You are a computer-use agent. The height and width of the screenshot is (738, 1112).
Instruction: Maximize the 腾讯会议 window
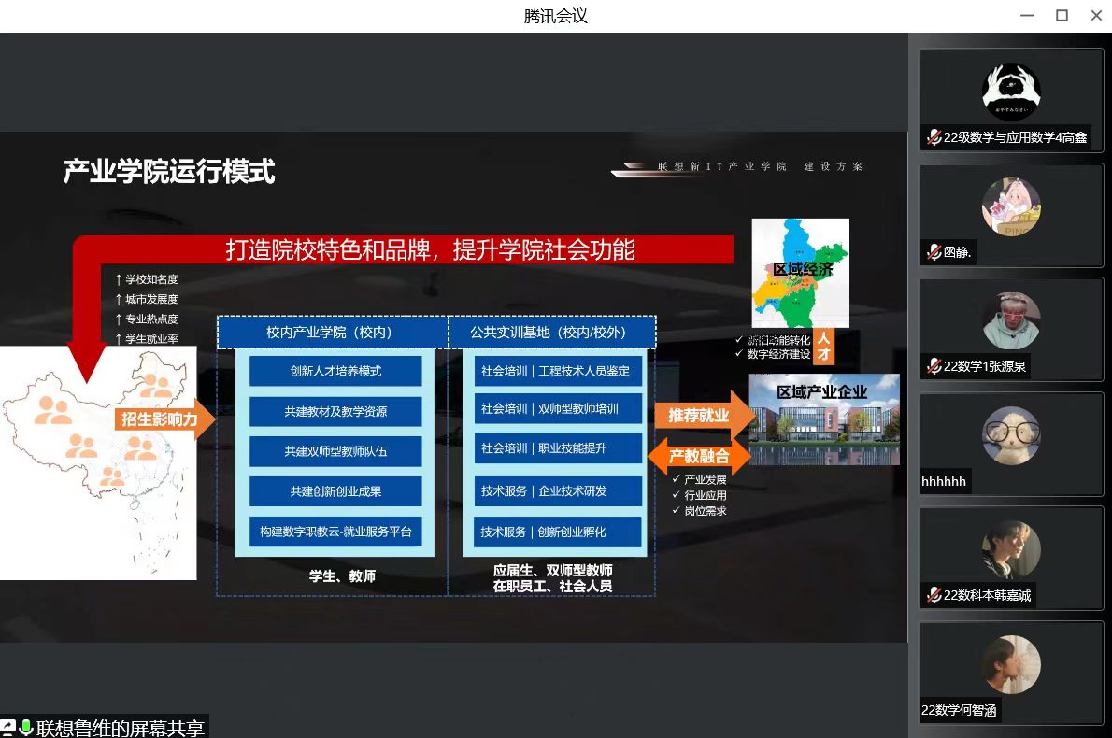coord(1062,16)
